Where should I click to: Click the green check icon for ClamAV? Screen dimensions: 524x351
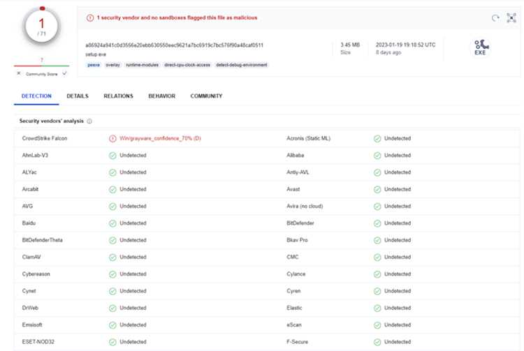(x=112, y=257)
